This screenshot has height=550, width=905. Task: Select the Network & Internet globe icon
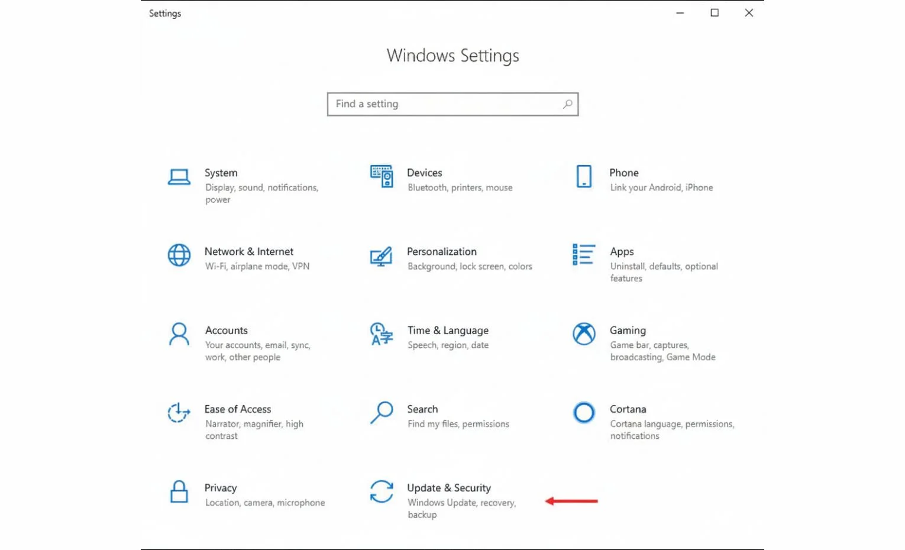179,255
